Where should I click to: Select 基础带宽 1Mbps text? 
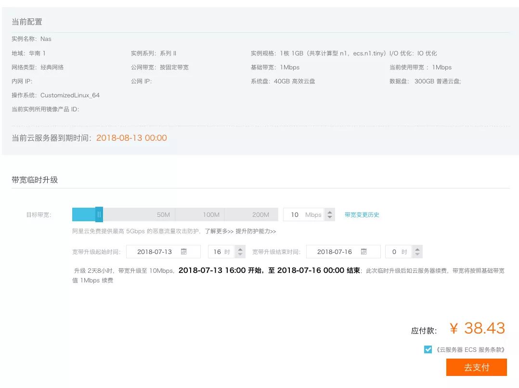[x=275, y=67]
